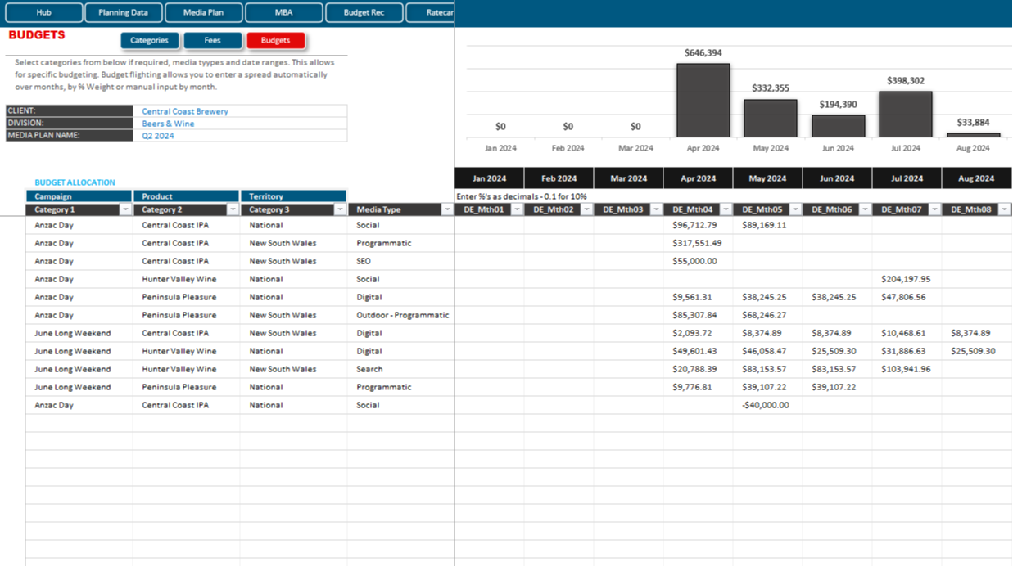The image size is (1013, 567).
Task: Select the Campaign header cell
Action: (x=79, y=196)
